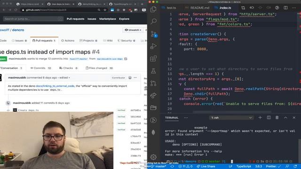Kill the terminal with the trash icon

(277, 118)
